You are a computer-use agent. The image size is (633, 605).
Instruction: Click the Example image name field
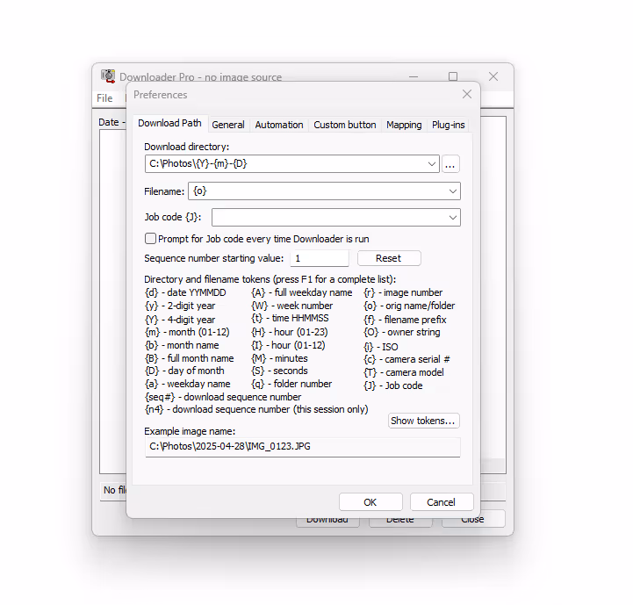coord(302,447)
